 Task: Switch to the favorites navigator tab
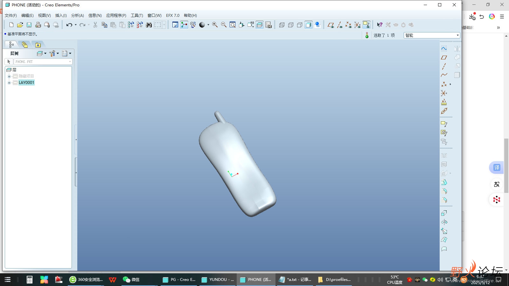point(38,45)
